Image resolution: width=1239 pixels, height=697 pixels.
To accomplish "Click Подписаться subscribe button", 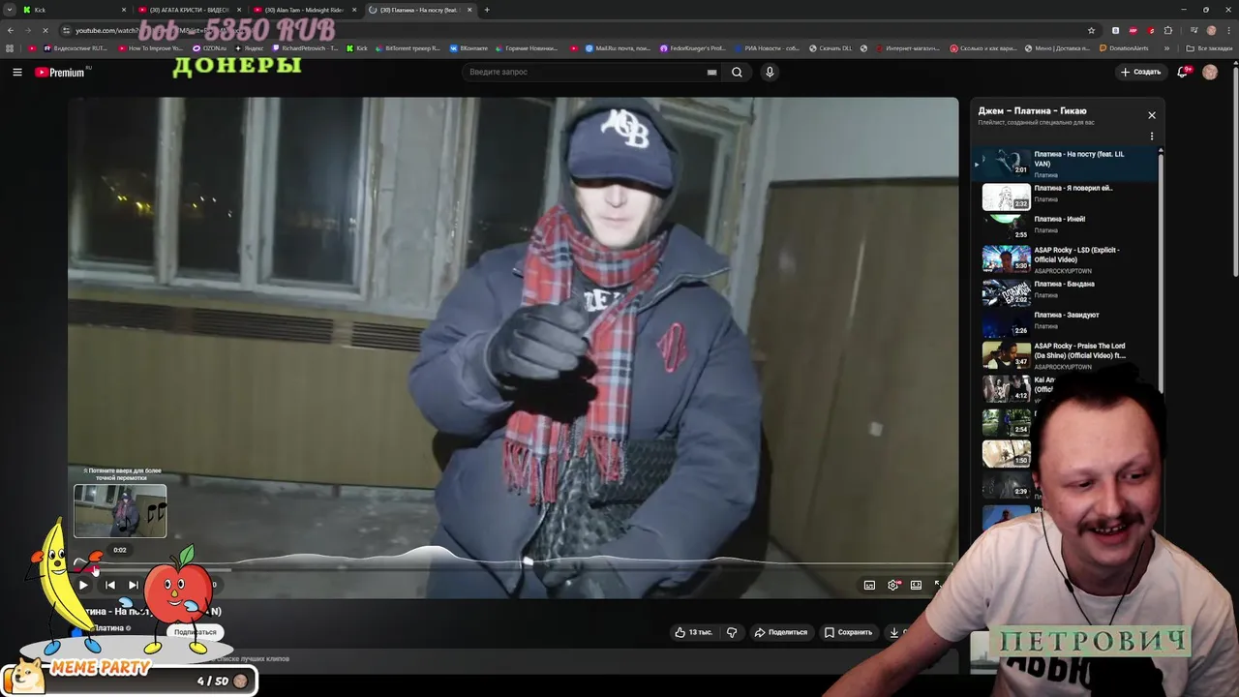I will pyautogui.click(x=196, y=632).
